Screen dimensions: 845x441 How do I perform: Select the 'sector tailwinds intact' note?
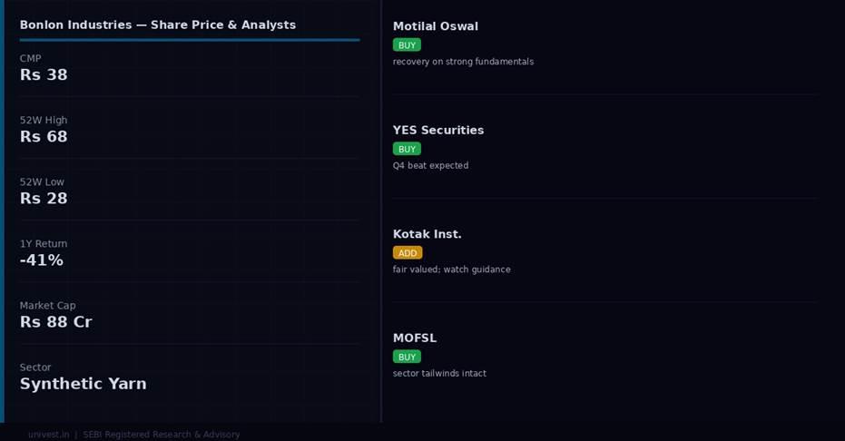point(439,374)
